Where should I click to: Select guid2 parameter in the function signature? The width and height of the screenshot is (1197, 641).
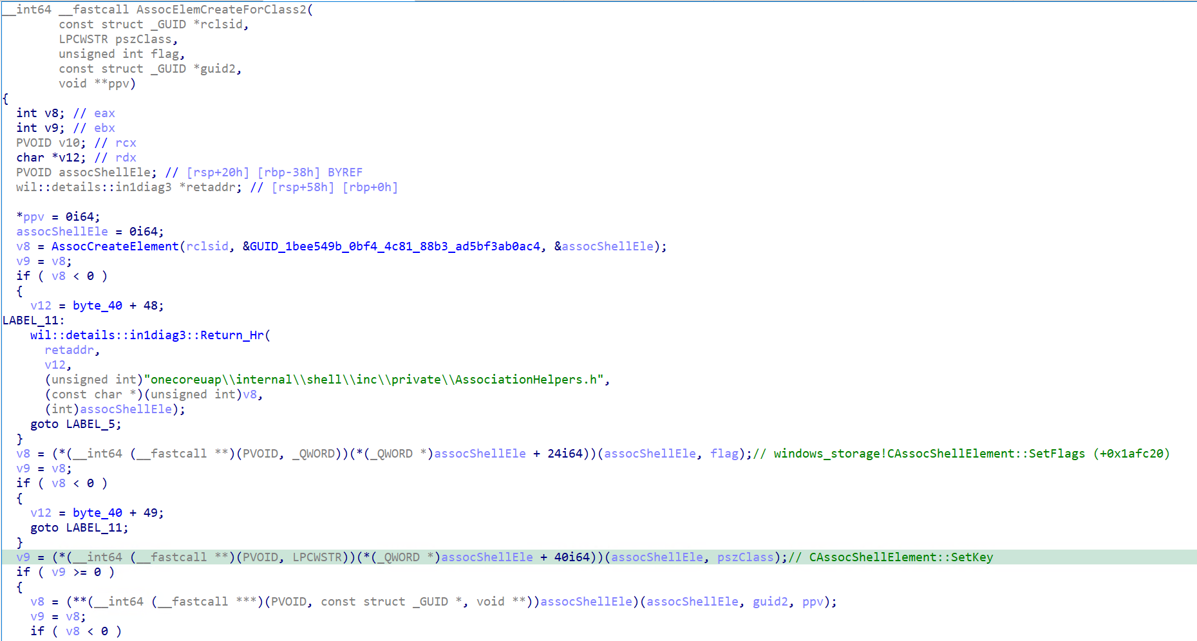tap(218, 69)
